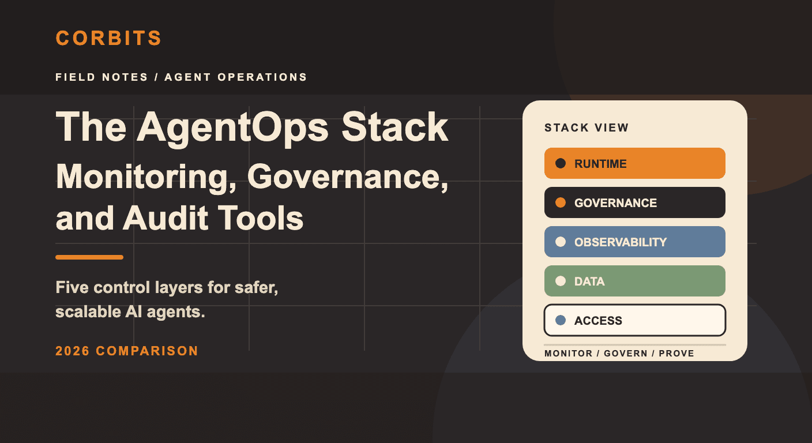
Task: Click the cream dot beside OBSERVABILITY
Action: [x=560, y=242]
